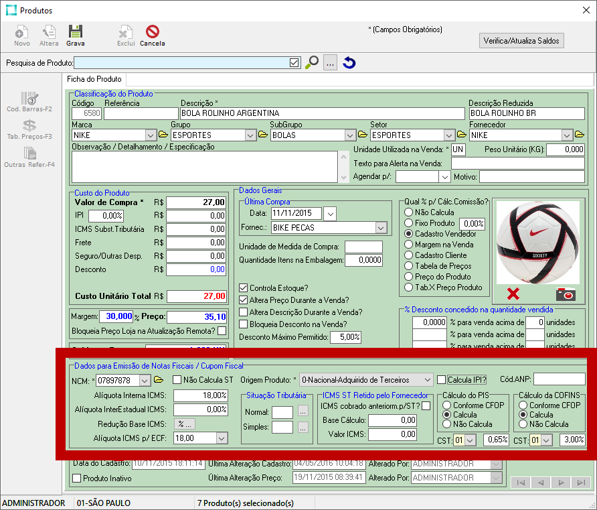Expand the Alíquota ICMS p/ ECF dropdown

click(222, 438)
